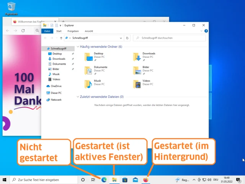Expand the address bar history dropdown
Image resolution: width=245 pixels, height=184 pixels.
coord(122,38)
